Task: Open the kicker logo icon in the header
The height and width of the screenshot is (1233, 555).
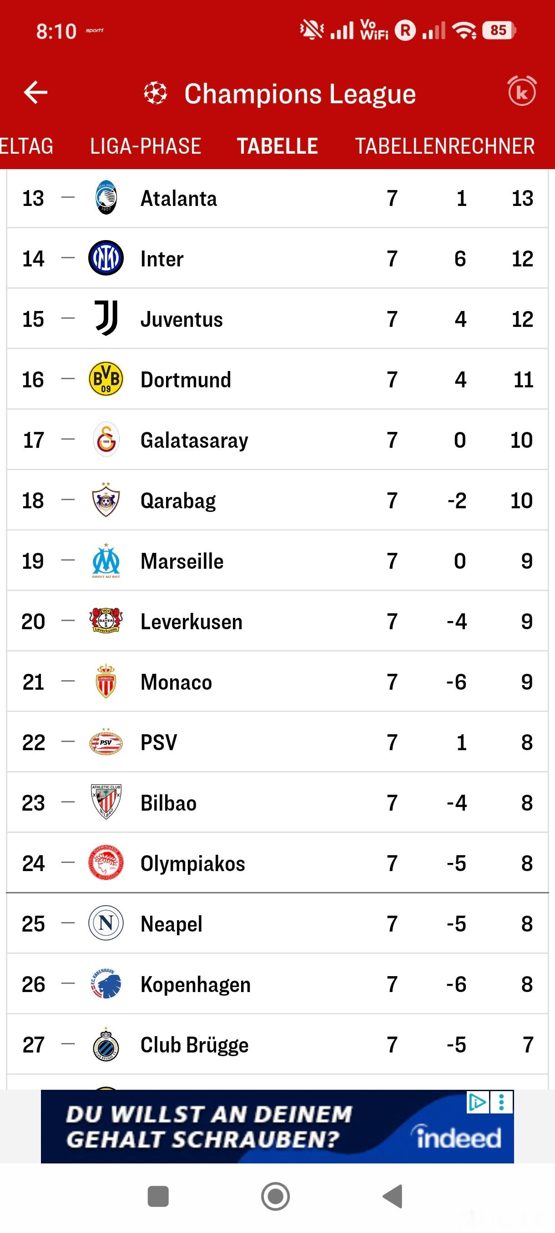Action: (x=522, y=91)
